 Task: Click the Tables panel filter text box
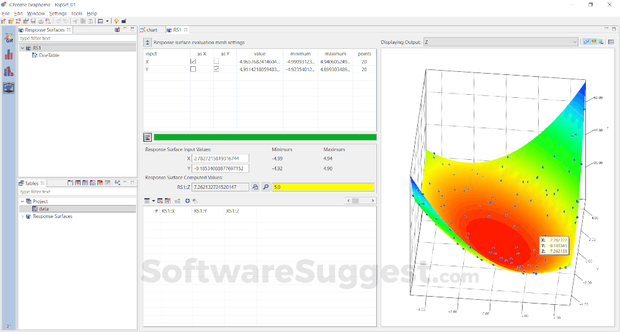77,191
